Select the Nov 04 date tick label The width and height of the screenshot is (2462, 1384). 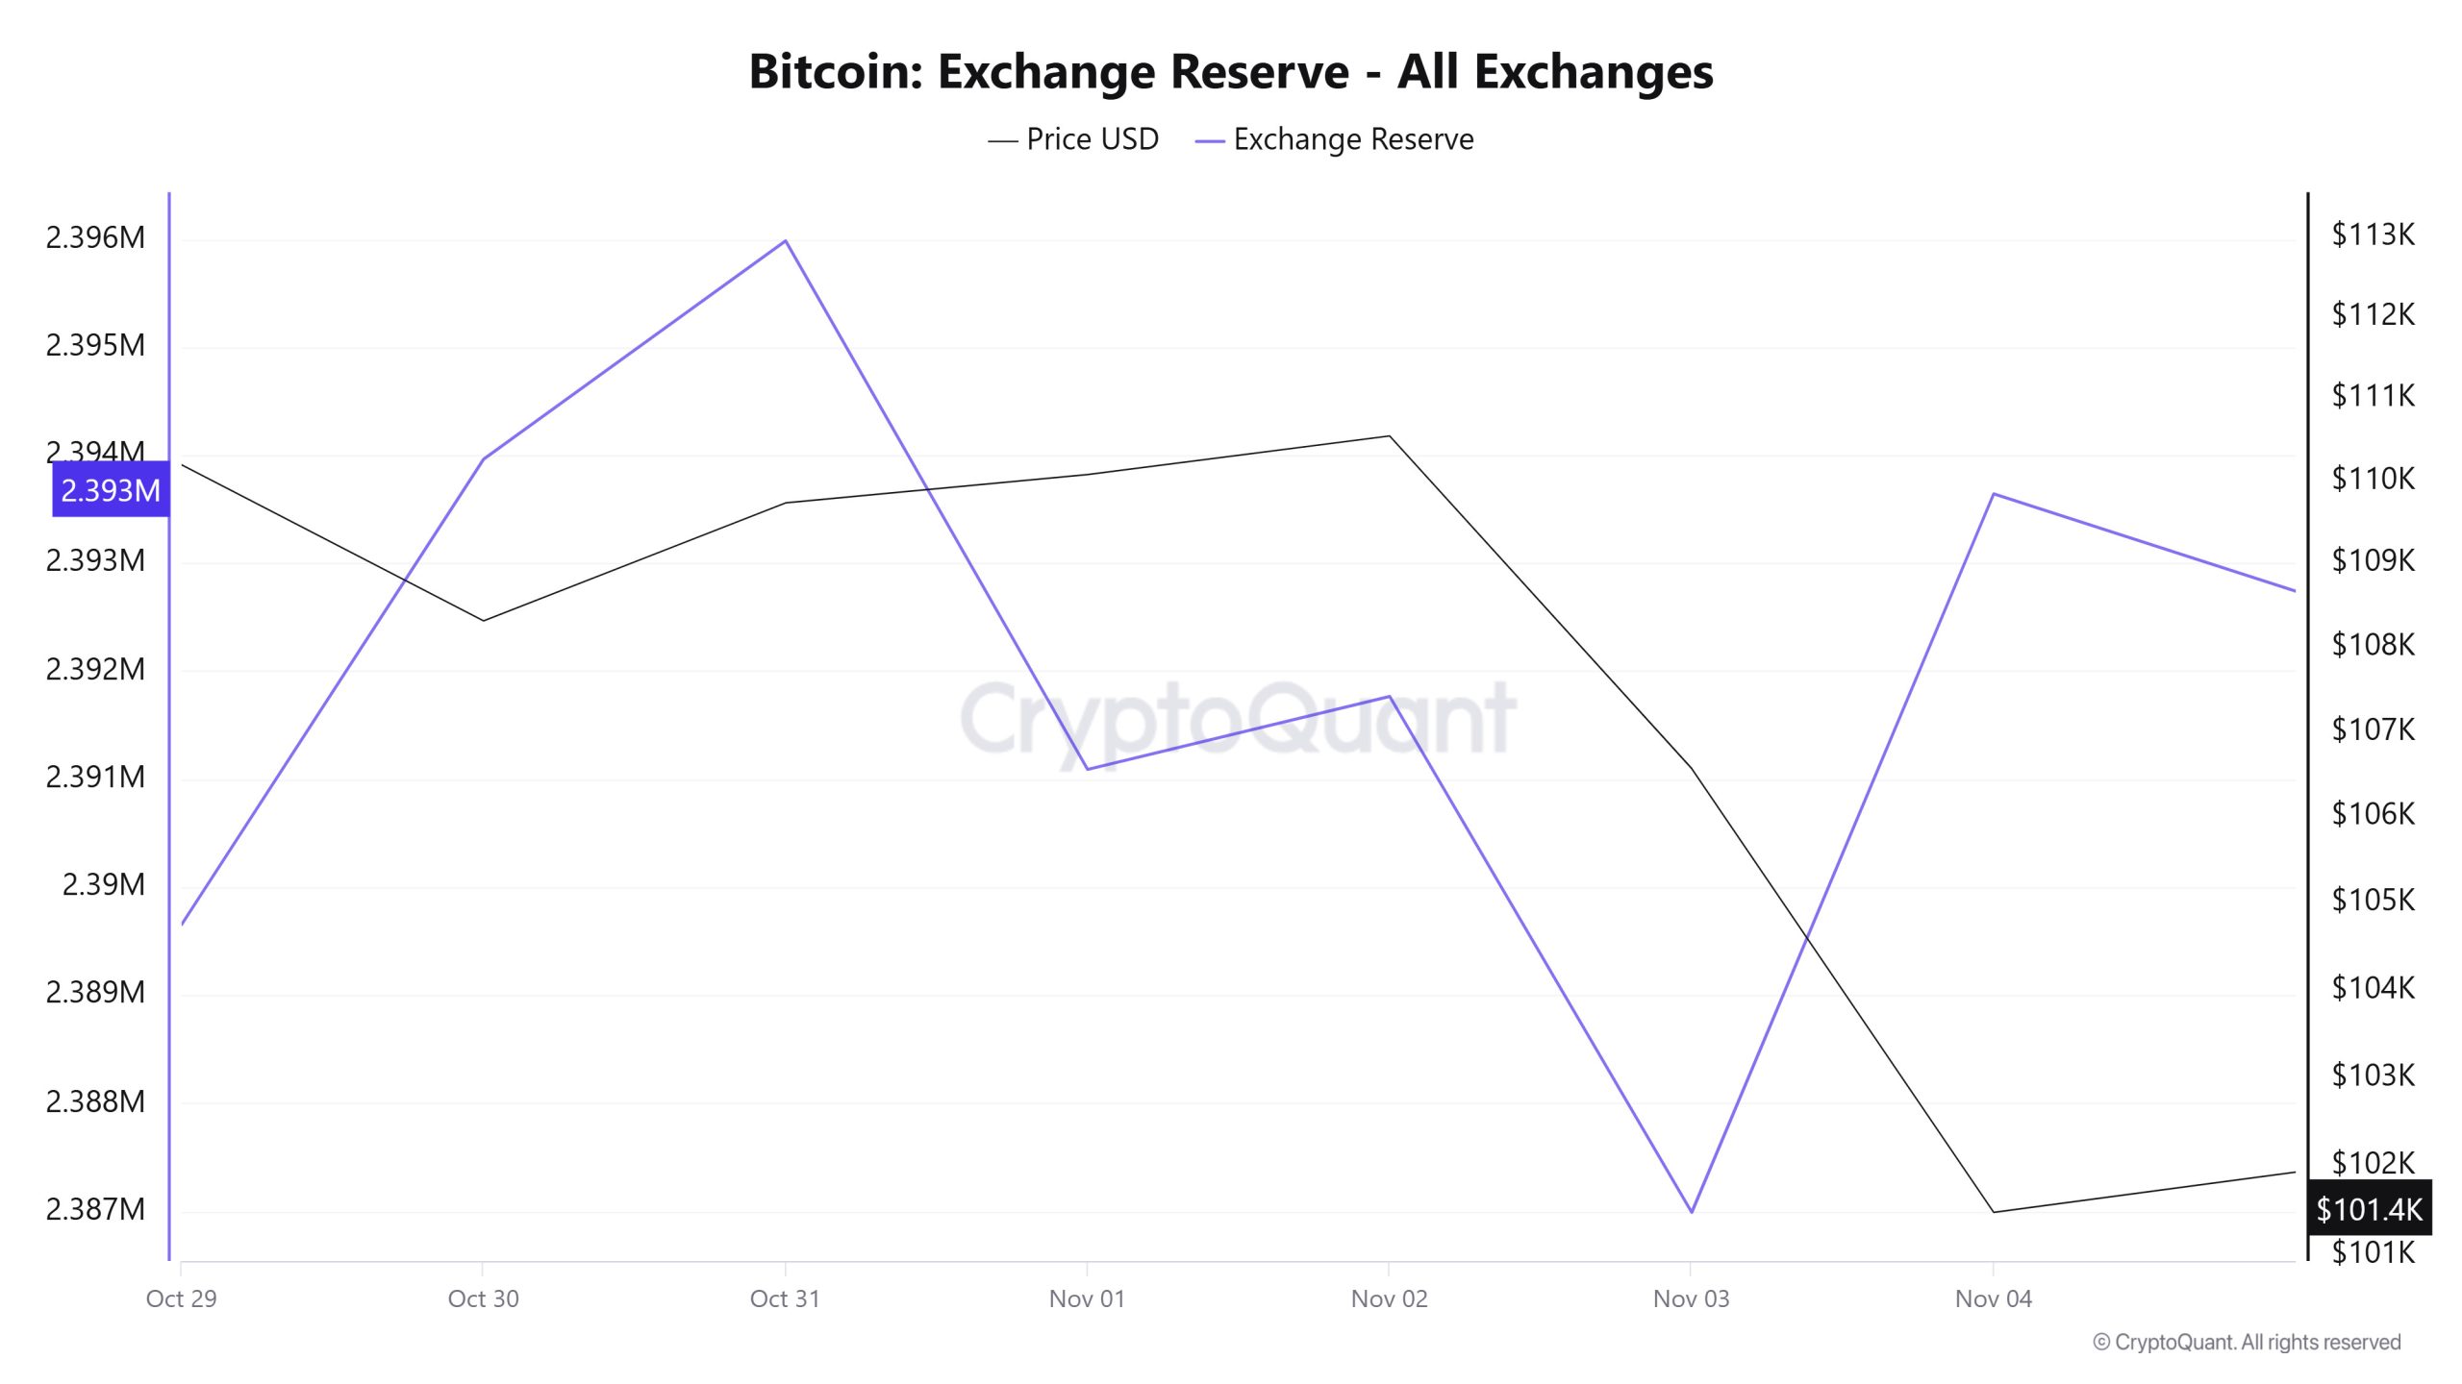[x=1993, y=1298]
